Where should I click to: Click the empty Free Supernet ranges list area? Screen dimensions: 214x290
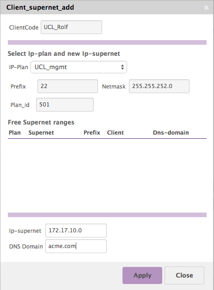(x=107, y=175)
